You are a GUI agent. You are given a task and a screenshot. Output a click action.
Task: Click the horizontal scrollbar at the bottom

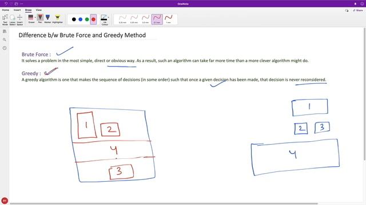tap(164, 204)
